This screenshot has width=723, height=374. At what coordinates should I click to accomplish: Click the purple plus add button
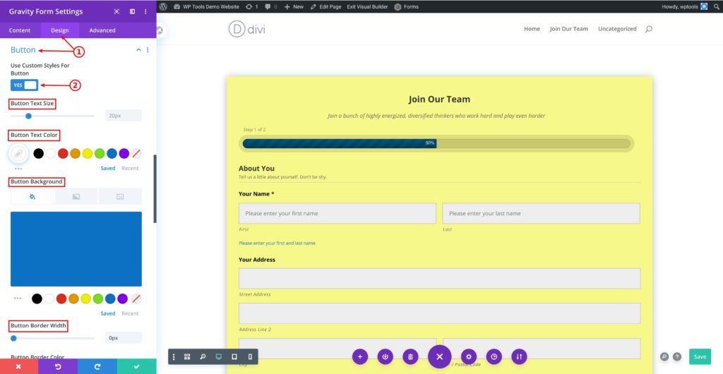tap(360, 356)
